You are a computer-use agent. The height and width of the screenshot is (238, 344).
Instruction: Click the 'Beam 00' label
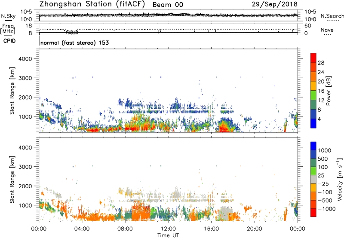coord(168,5)
